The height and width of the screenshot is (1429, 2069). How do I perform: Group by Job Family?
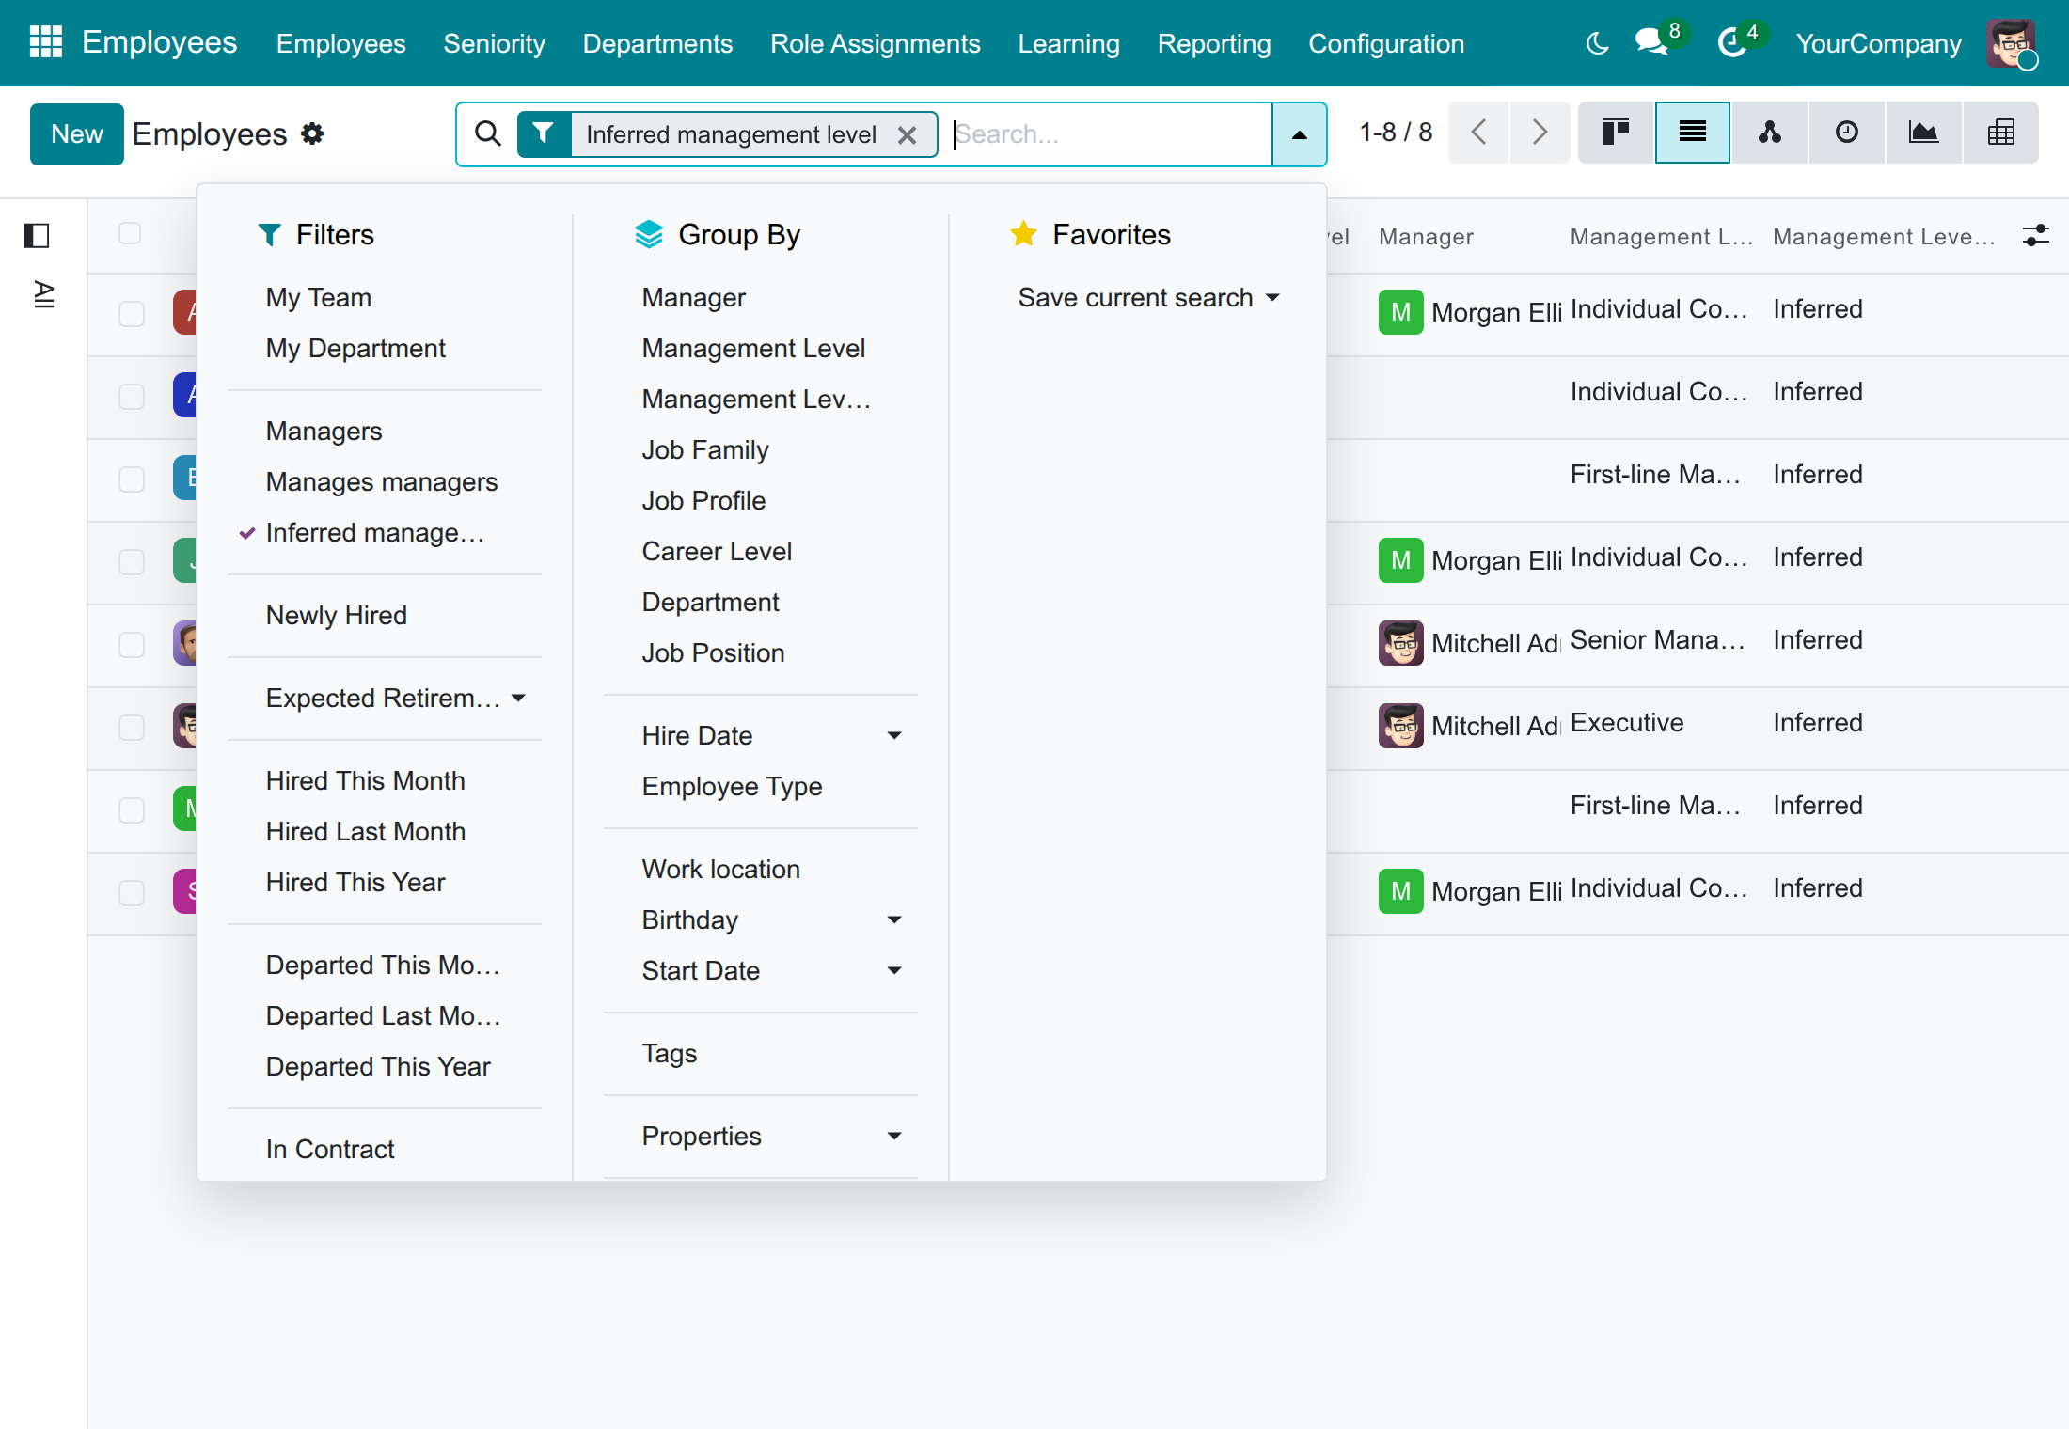click(x=705, y=450)
